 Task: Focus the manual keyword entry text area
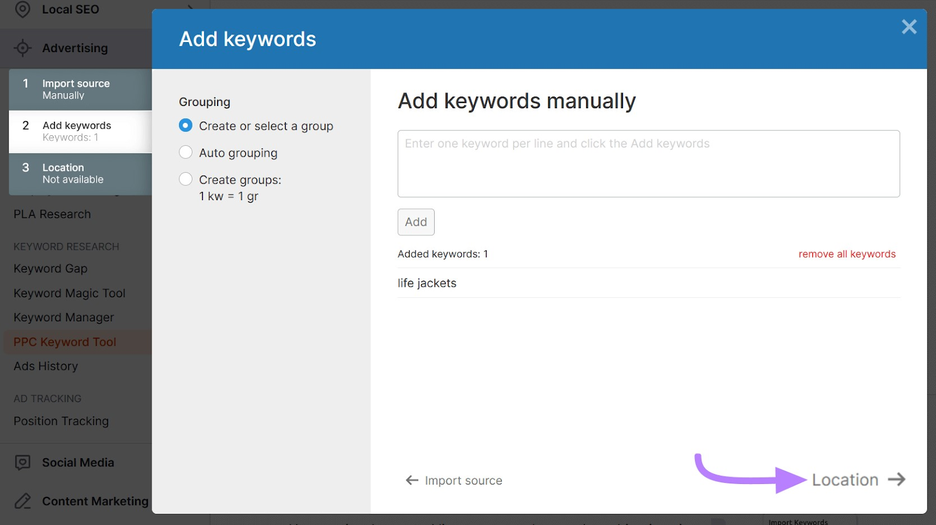coord(649,164)
